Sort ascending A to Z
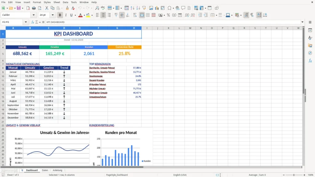Screen dimensions: 315x177 (132, 8)
